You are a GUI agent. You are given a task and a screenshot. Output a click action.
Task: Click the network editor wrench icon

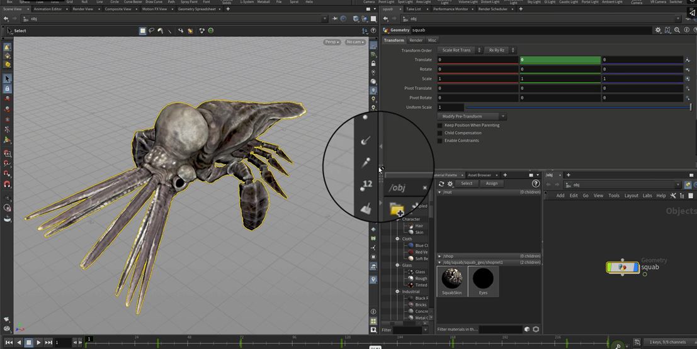(x=672, y=196)
